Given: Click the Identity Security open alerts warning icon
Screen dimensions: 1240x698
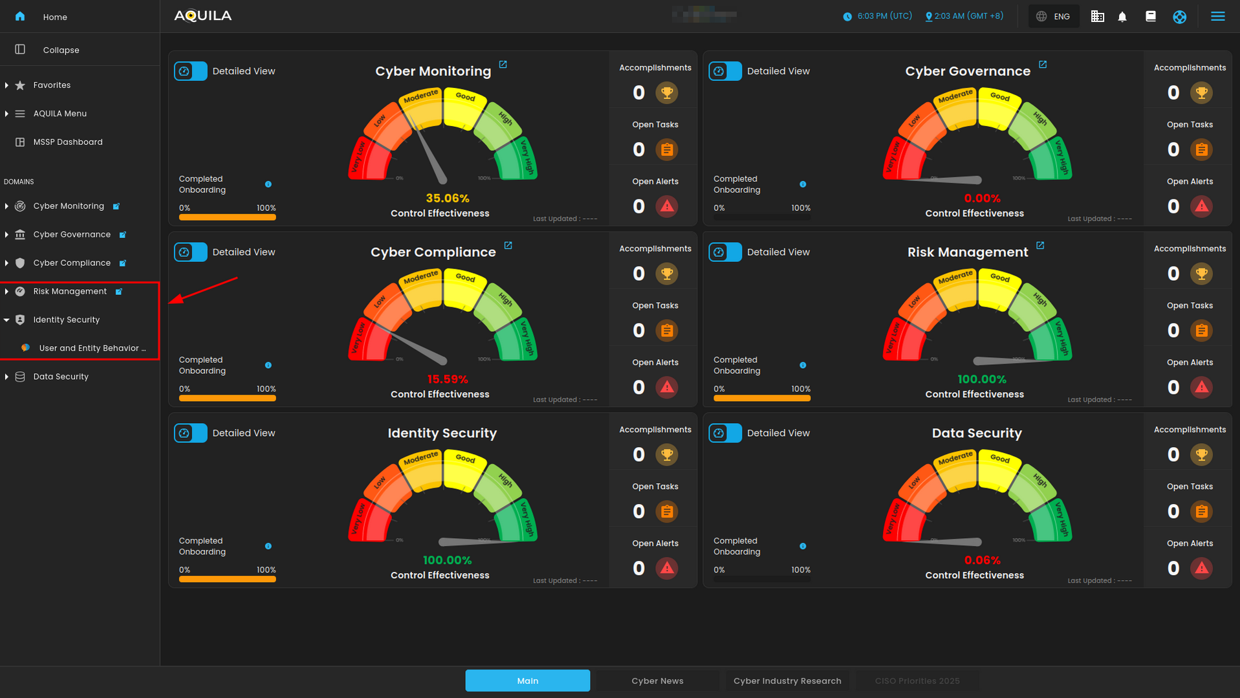Looking at the screenshot, I should [x=666, y=569].
